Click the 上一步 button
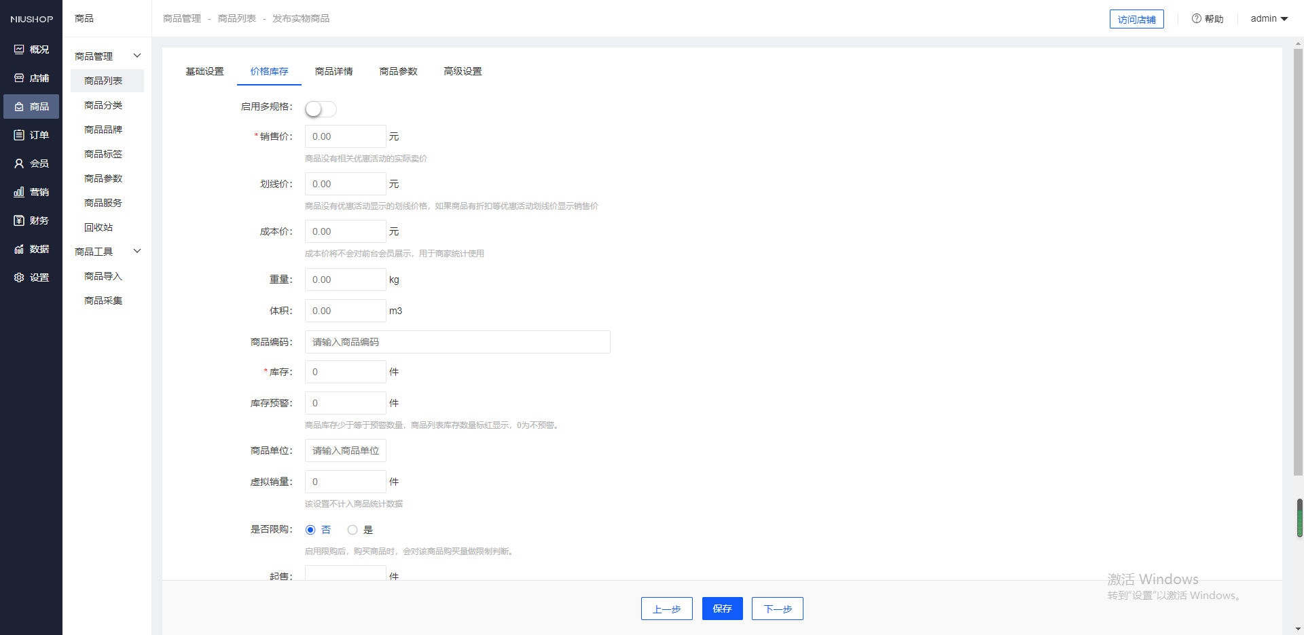Viewport: 1304px width, 635px height. 666,609
